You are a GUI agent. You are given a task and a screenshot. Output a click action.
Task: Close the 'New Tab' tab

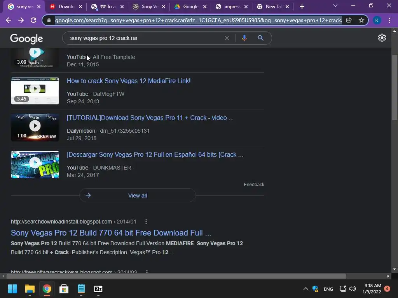(287, 7)
